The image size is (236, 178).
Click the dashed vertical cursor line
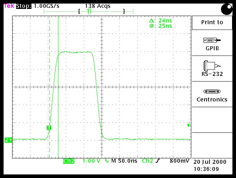pos(49,87)
